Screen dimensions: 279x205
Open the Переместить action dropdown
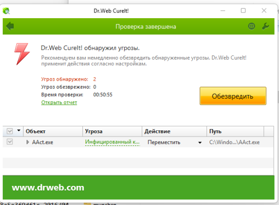pyautogui.click(x=200, y=143)
